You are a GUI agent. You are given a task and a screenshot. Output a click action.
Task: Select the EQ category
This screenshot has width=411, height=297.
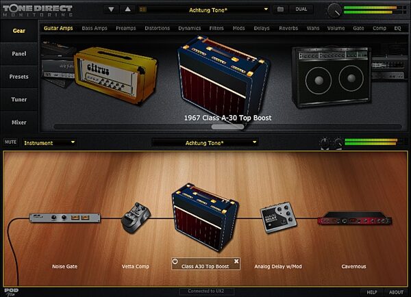[x=397, y=28]
